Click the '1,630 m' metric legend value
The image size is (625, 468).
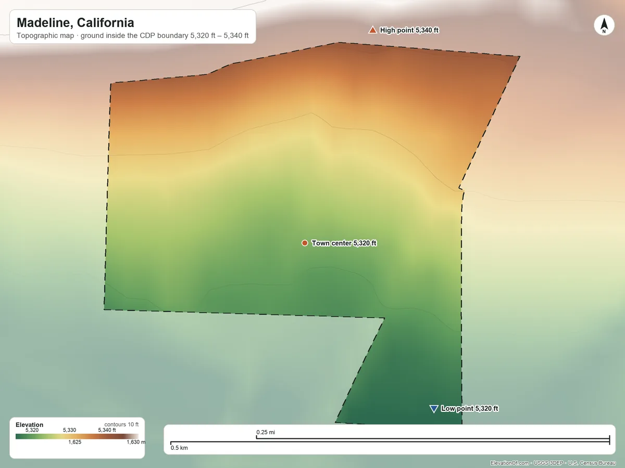[x=136, y=443]
